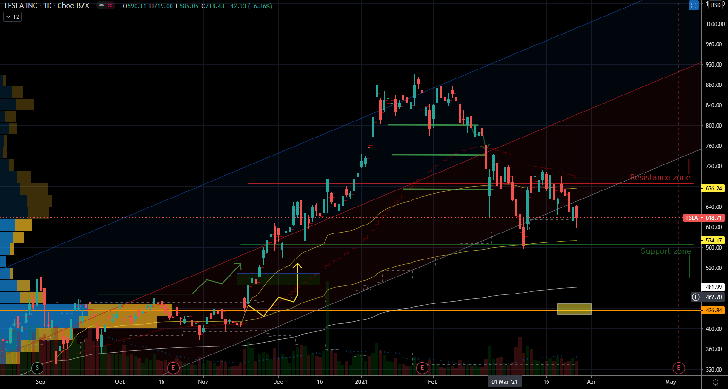Select the yellow rectangle drawing near 436.84 line
728x389 pixels.
click(574, 309)
